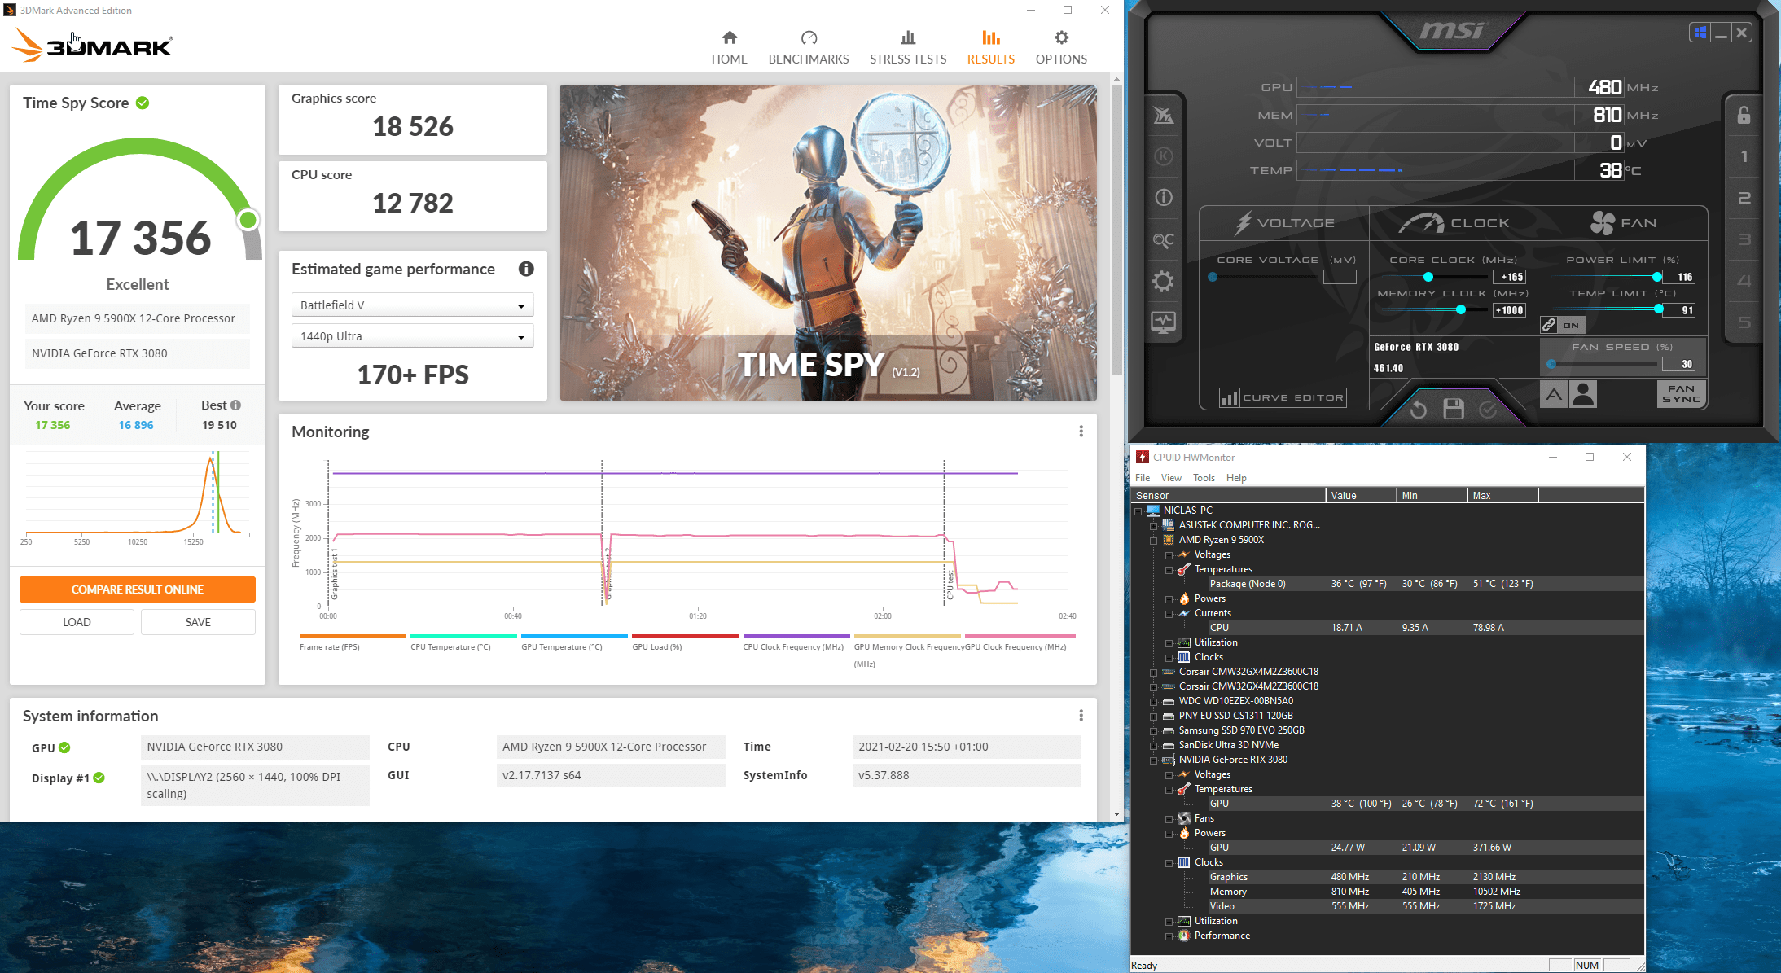The image size is (1781, 973).
Task: Collapse the AMD Ryzen 9 5900X node
Action: pyautogui.click(x=1153, y=540)
